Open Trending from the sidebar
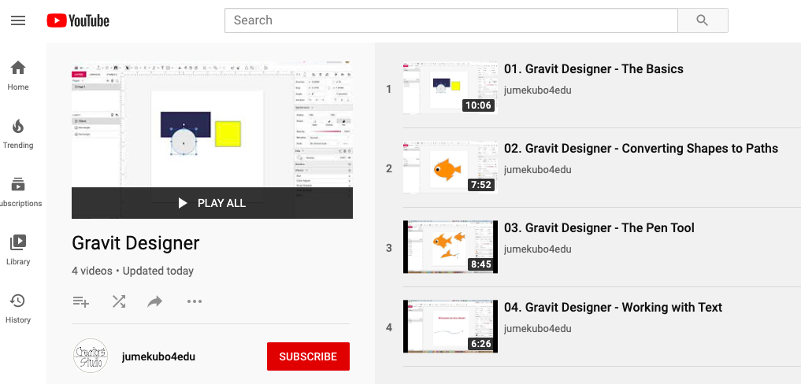This screenshot has width=801, height=384. (x=18, y=134)
